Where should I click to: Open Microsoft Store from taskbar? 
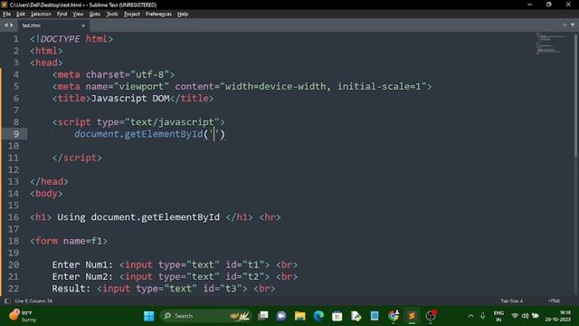pyautogui.click(x=337, y=316)
